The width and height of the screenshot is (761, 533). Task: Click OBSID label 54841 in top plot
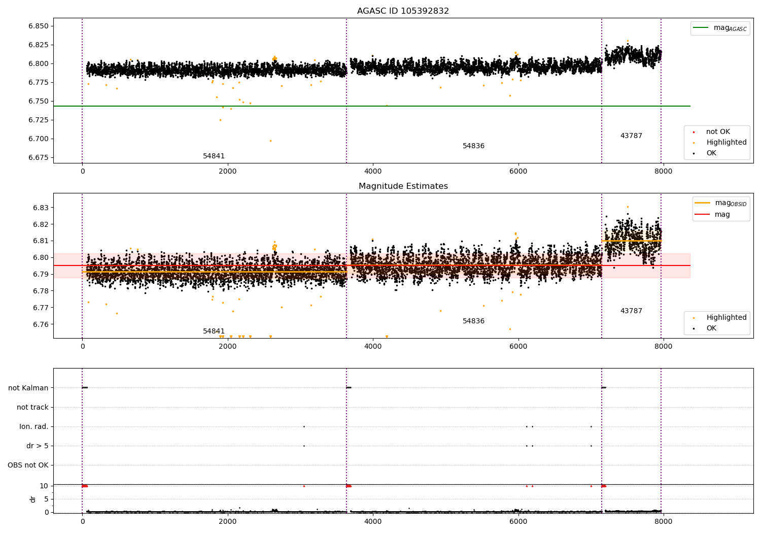click(x=214, y=156)
